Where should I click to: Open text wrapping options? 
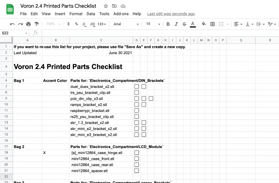tap(261, 24)
